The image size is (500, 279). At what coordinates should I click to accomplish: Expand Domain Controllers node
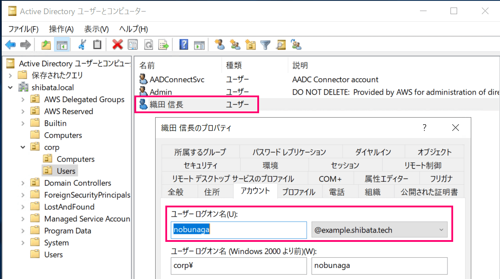(23, 183)
